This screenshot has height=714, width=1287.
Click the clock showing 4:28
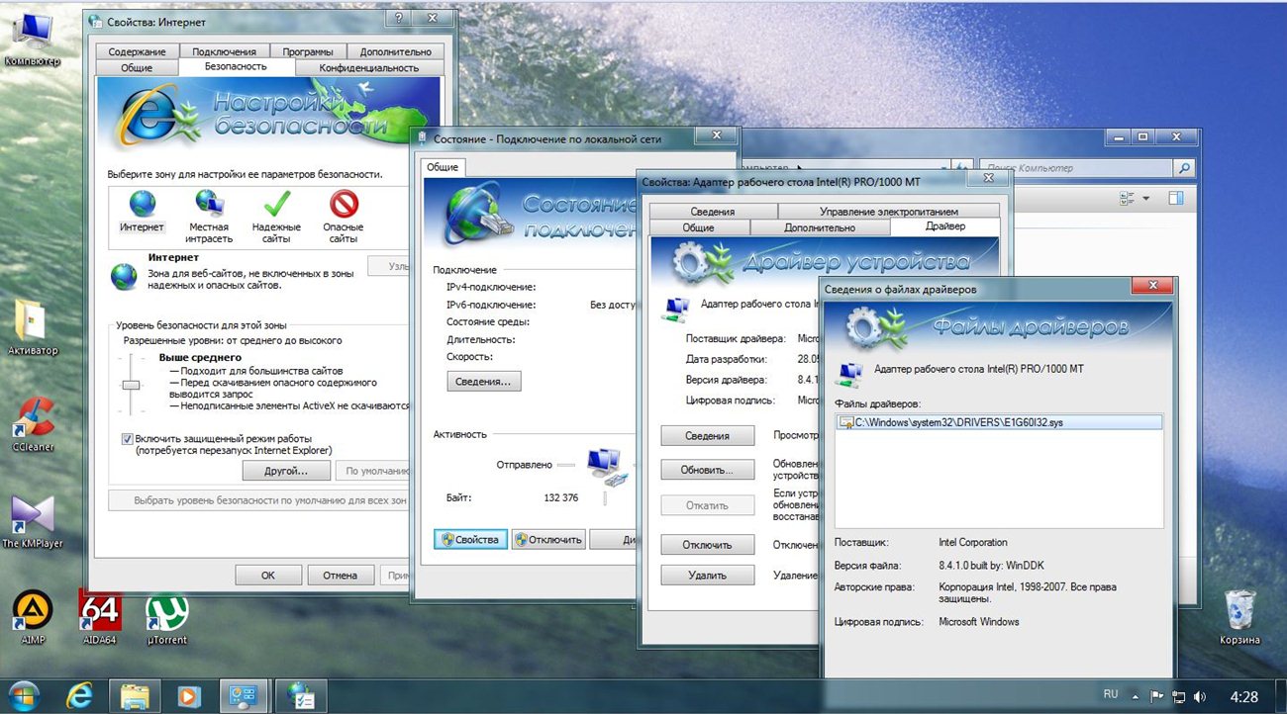point(1243,696)
